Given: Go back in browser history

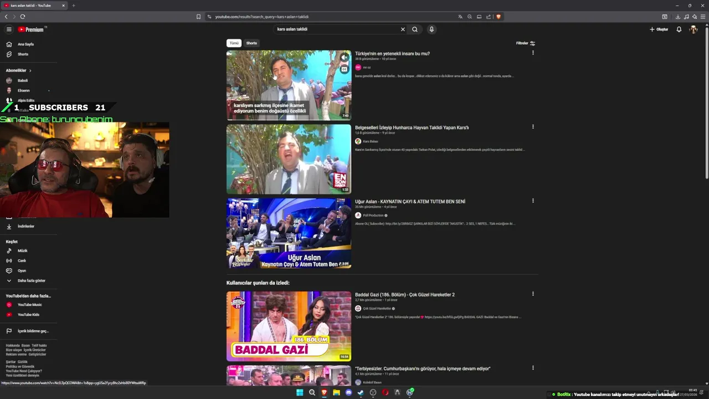Looking at the screenshot, I should (x=6, y=17).
